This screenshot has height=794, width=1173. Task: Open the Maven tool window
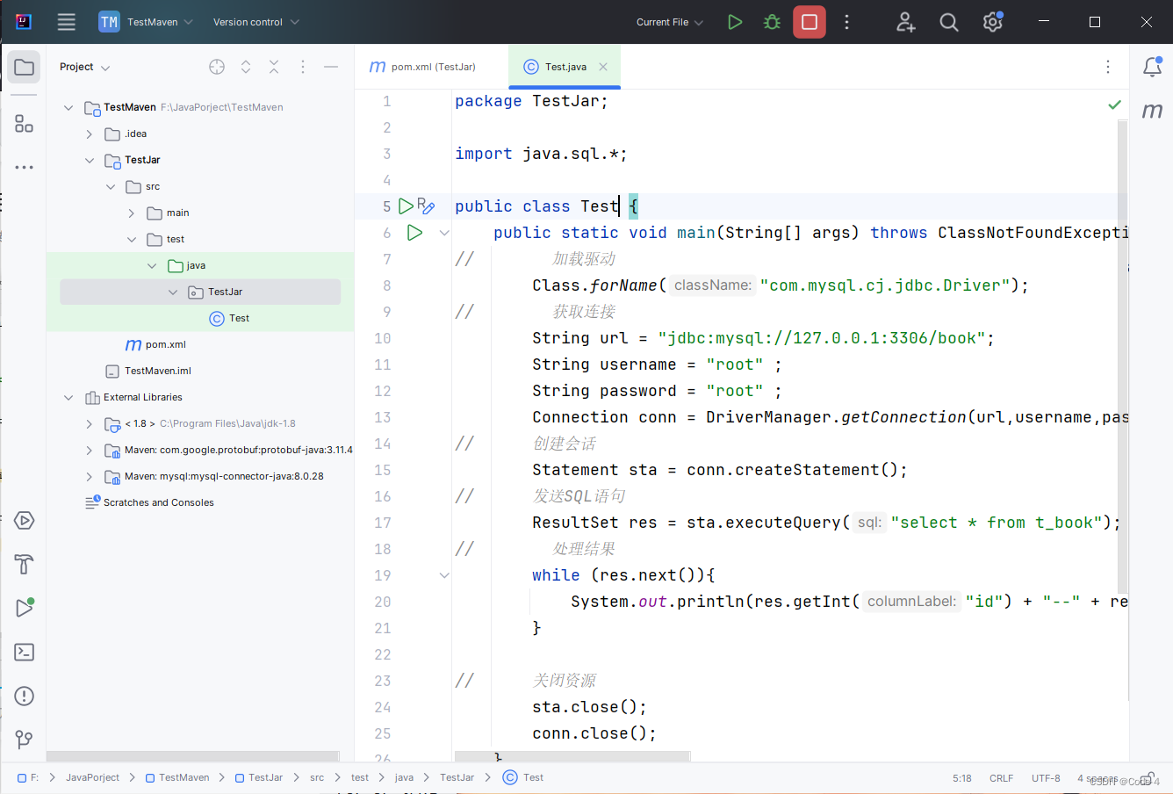1152,111
